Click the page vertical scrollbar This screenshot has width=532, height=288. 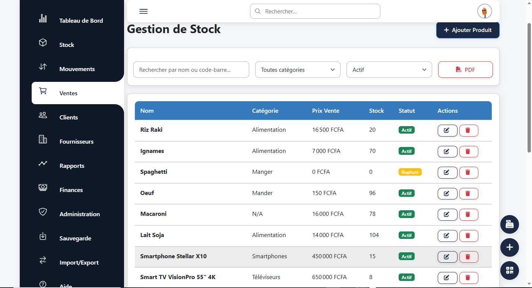(529, 87)
